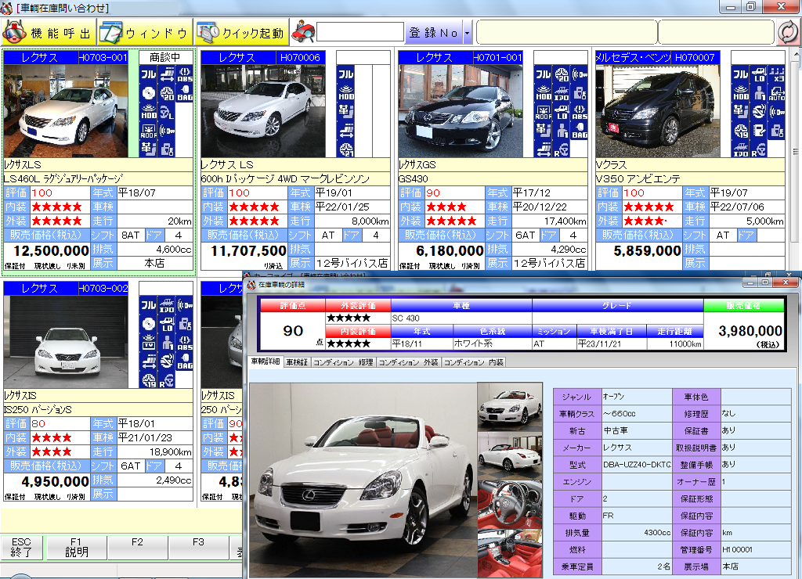This screenshot has width=802, height=579.
Task: Click the 3,980,000 sale price in detail window
Action: 750,331
